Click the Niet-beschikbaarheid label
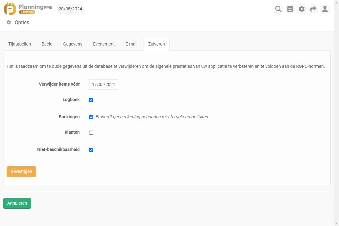 (58, 149)
